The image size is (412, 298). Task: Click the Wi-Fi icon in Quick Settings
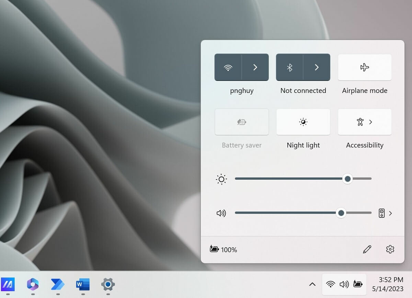coord(228,67)
